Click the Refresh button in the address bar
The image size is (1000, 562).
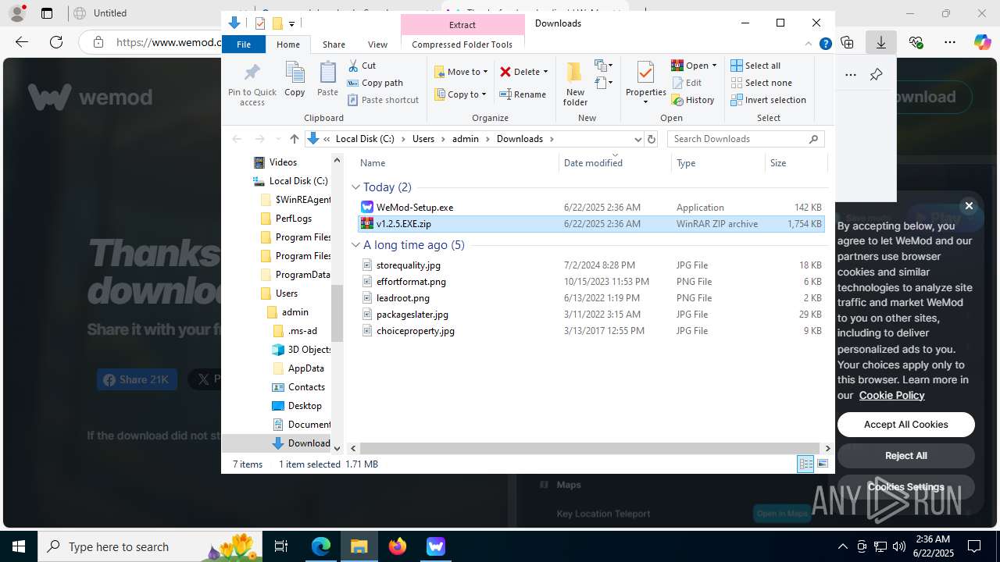[652, 139]
